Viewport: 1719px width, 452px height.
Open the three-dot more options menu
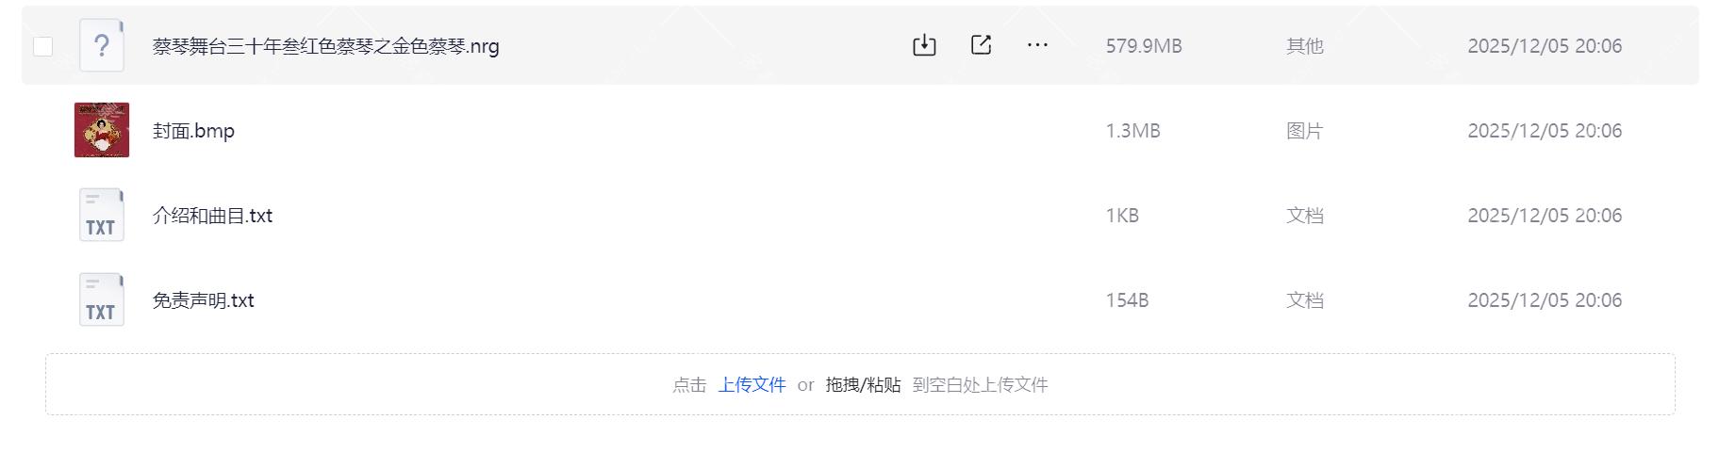(x=1037, y=45)
